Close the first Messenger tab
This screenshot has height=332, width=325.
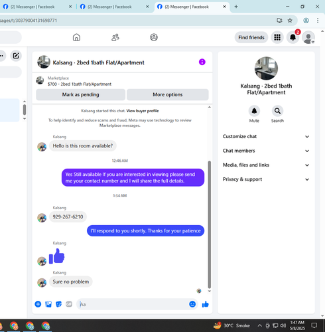pos(70,7)
